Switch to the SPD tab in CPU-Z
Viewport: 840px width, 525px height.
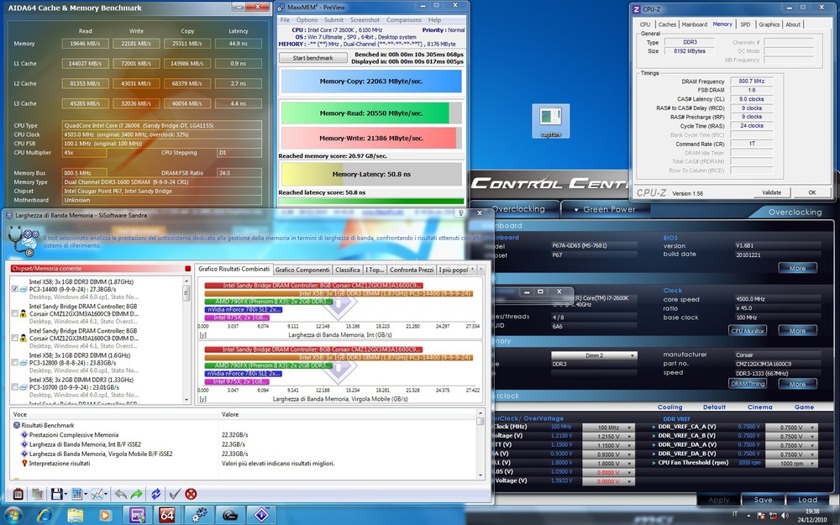(745, 24)
